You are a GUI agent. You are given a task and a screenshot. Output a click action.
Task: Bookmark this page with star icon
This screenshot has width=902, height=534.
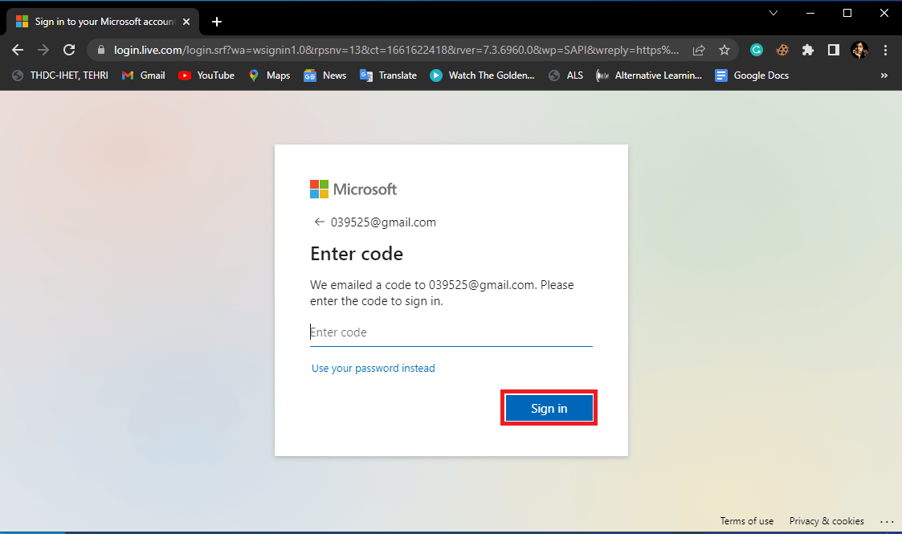click(x=724, y=50)
